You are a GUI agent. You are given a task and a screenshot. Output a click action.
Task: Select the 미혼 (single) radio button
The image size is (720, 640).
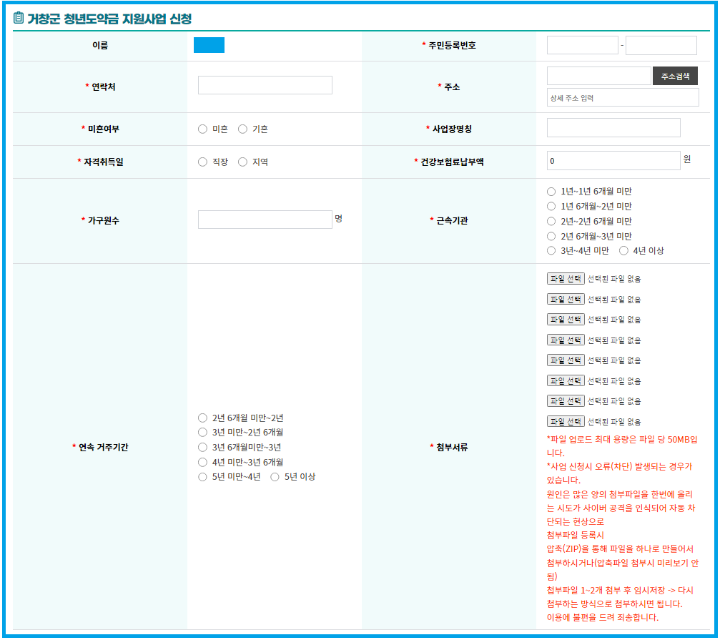202,129
